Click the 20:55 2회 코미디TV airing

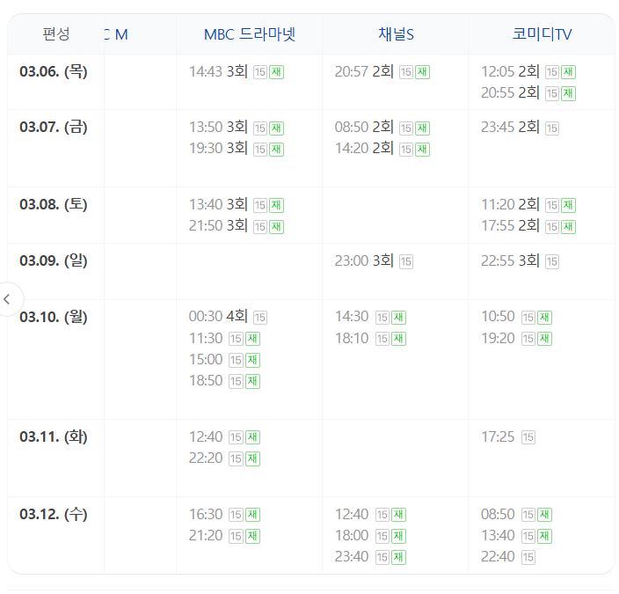[x=510, y=93]
